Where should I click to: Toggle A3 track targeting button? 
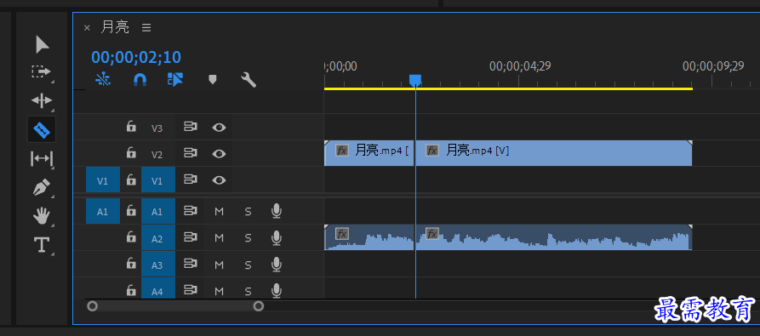[x=158, y=265]
